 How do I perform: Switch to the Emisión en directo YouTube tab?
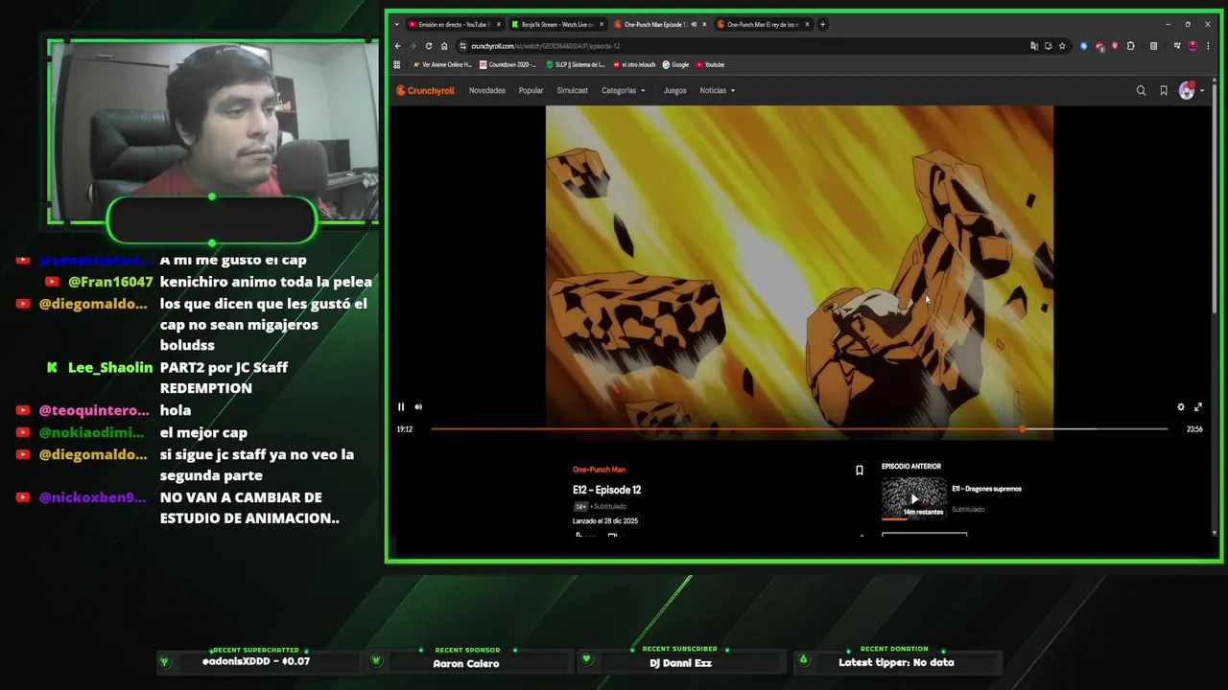(x=453, y=25)
